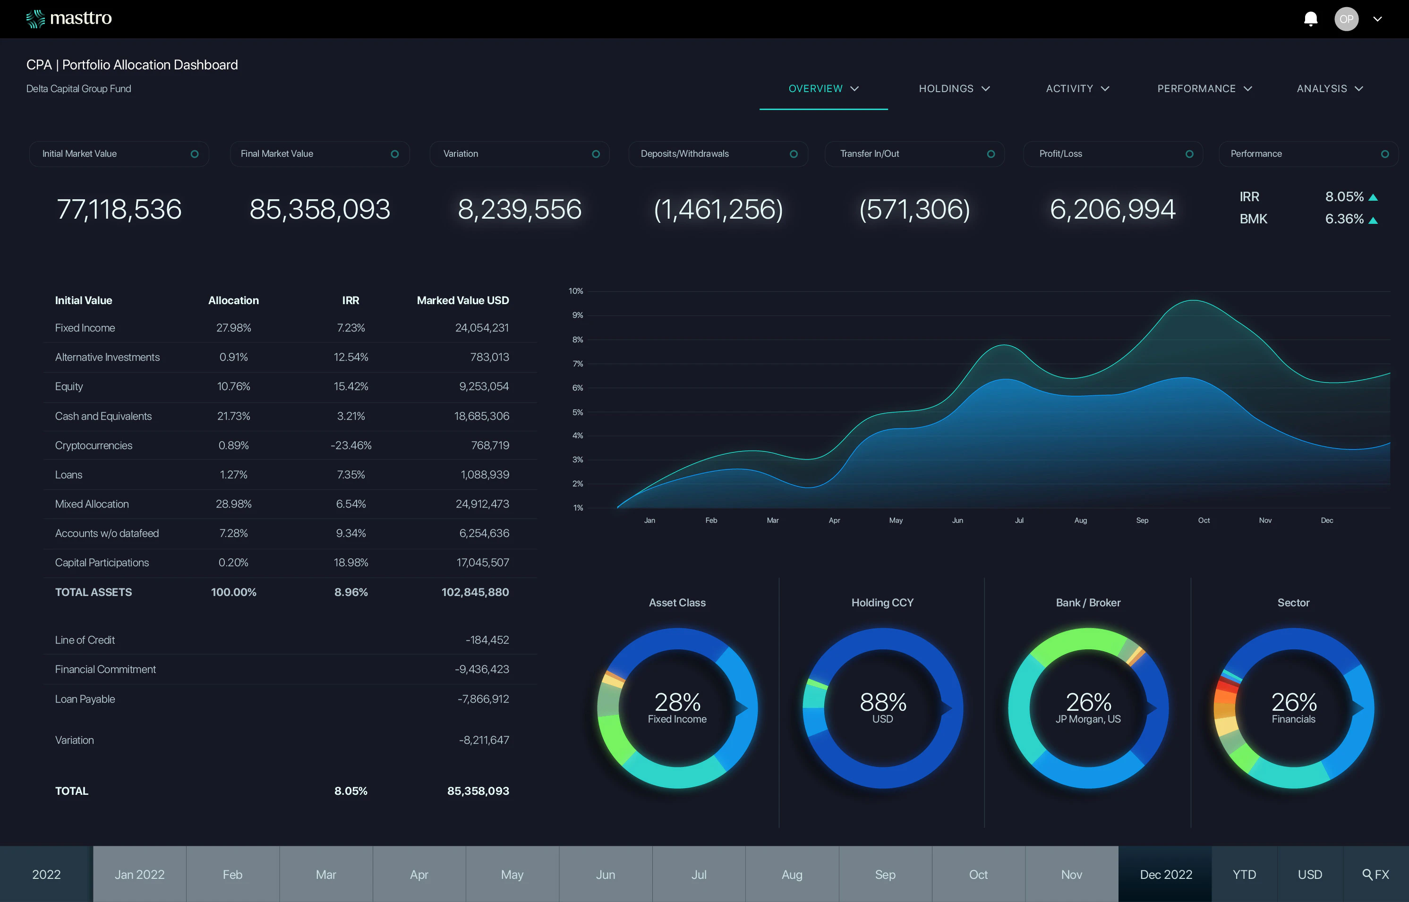Select the Fixed Income table row
This screenshot has height=902, width=1409.
tap(234, 328)
